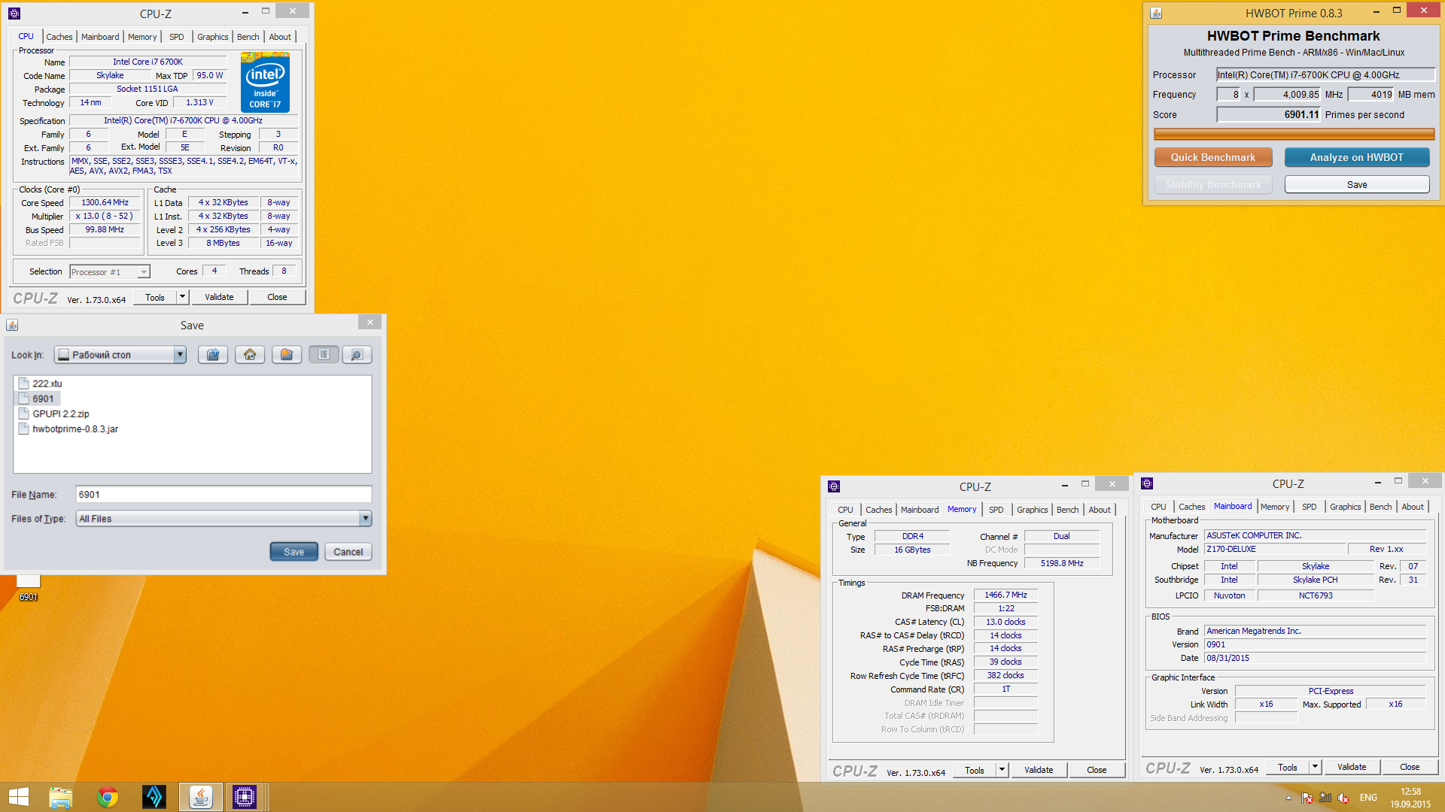Open SPD tab in top-left CPU-Z window
Viewport: 1445px width, 812px height.
coord(176,37)
